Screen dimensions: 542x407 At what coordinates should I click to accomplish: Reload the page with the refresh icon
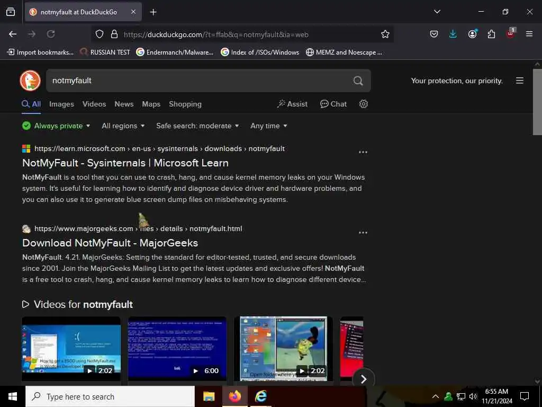pos(51,34)
